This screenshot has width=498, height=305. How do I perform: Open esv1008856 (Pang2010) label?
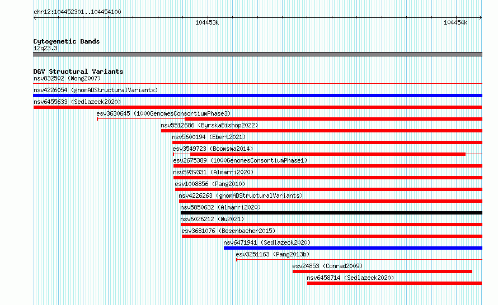pos(210,184)
